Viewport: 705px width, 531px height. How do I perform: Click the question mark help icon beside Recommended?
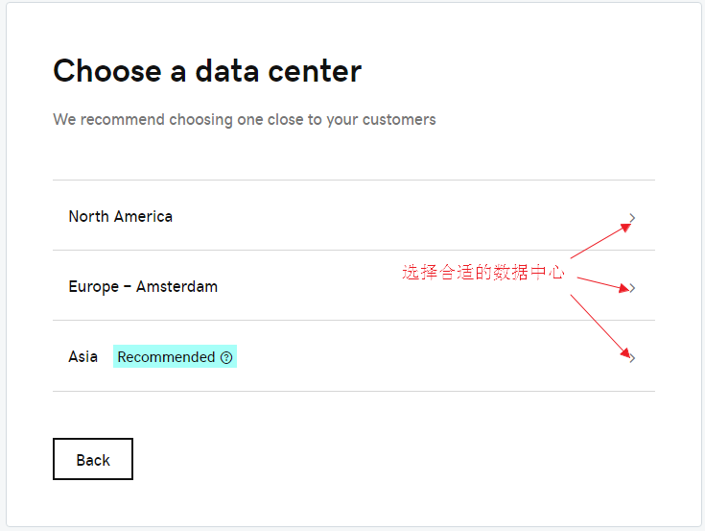[x=226, y=357]
